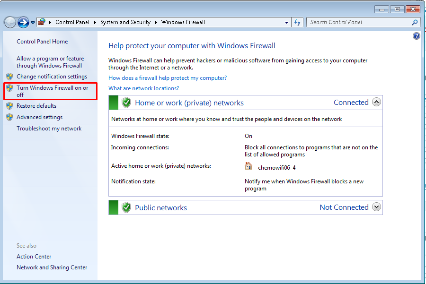Collapse the Home or work networks section
426x284 pixels.
point(376,102)
